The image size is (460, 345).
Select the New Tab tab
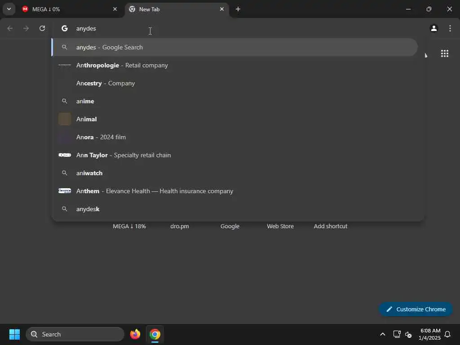click(x=176, y=9)
